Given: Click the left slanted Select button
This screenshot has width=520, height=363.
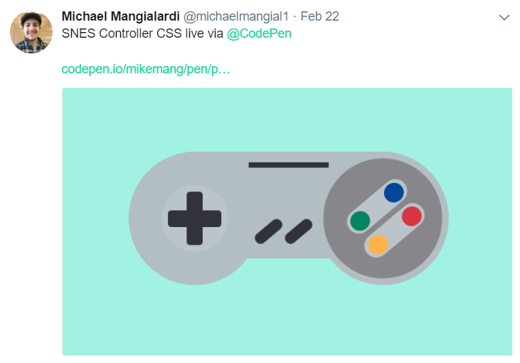Looking at the screenshot, I should click(x=268, y=231).
